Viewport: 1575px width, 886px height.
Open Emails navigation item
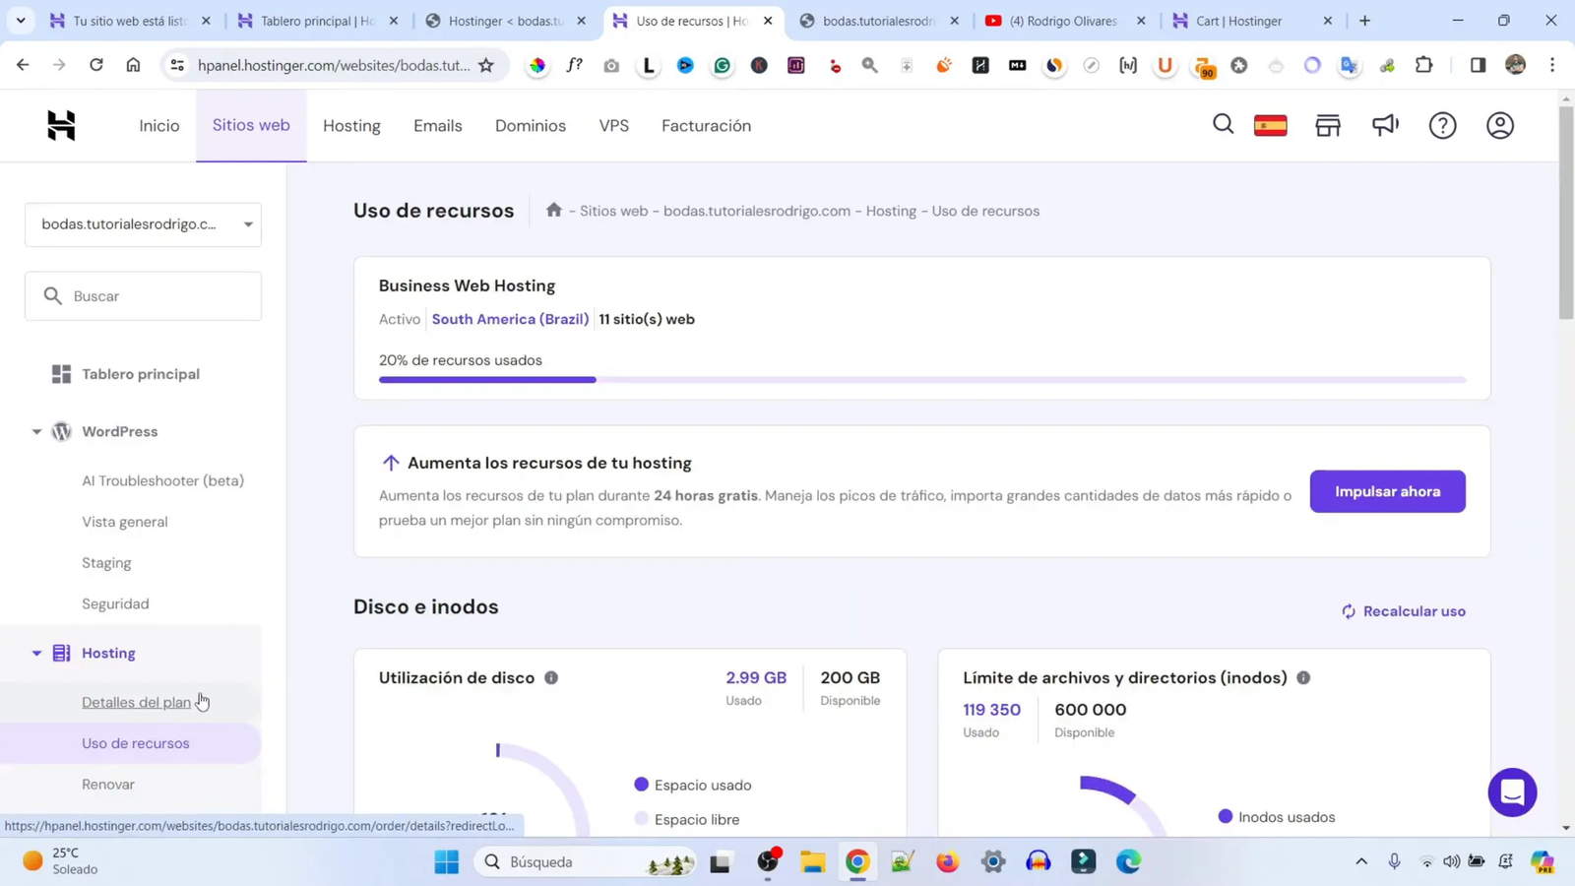click(438, 126)
